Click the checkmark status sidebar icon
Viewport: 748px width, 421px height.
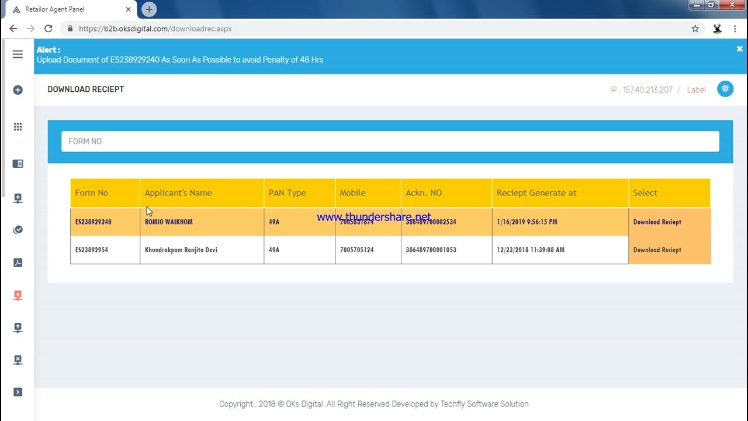coord(18,230)
